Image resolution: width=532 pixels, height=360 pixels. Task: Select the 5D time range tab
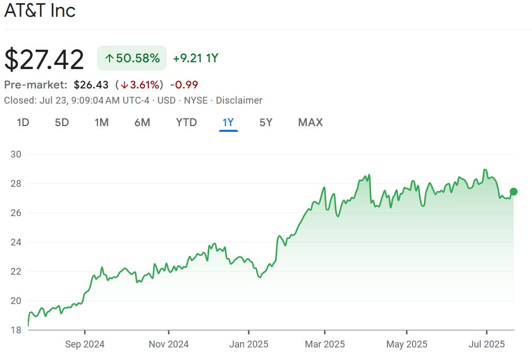coord(62,122)
